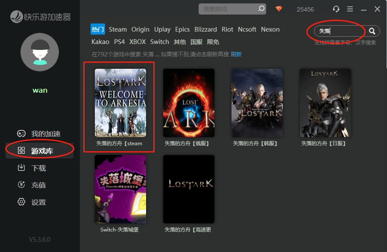Click the grid icon beside 游戏库

[x=21, y=150]
